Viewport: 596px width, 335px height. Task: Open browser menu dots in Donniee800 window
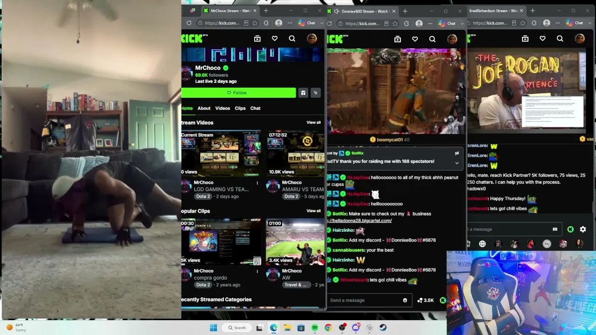coord(430,23)
